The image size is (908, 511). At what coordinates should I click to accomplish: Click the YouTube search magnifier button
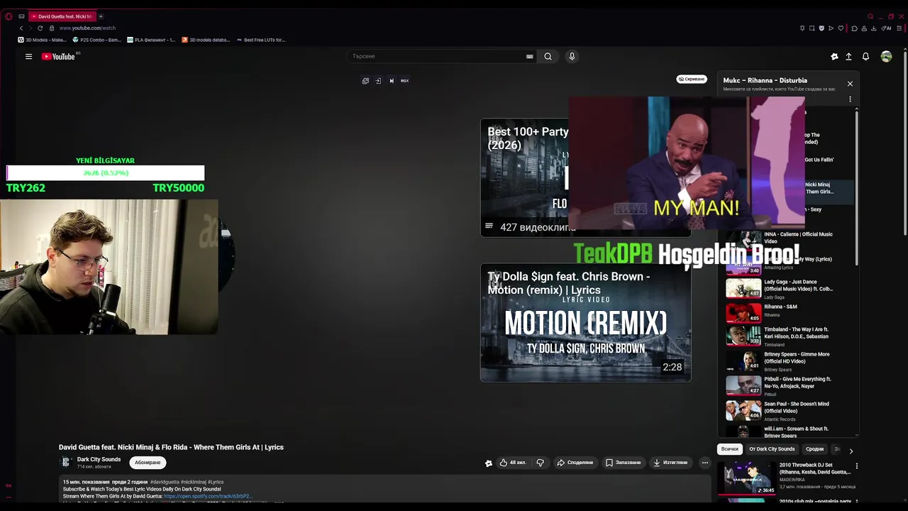coord(548,57)
